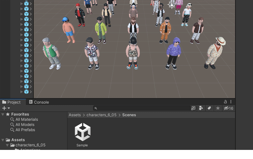
Task: Open the Search by Label filter
Action: click(x=209, y=108)
